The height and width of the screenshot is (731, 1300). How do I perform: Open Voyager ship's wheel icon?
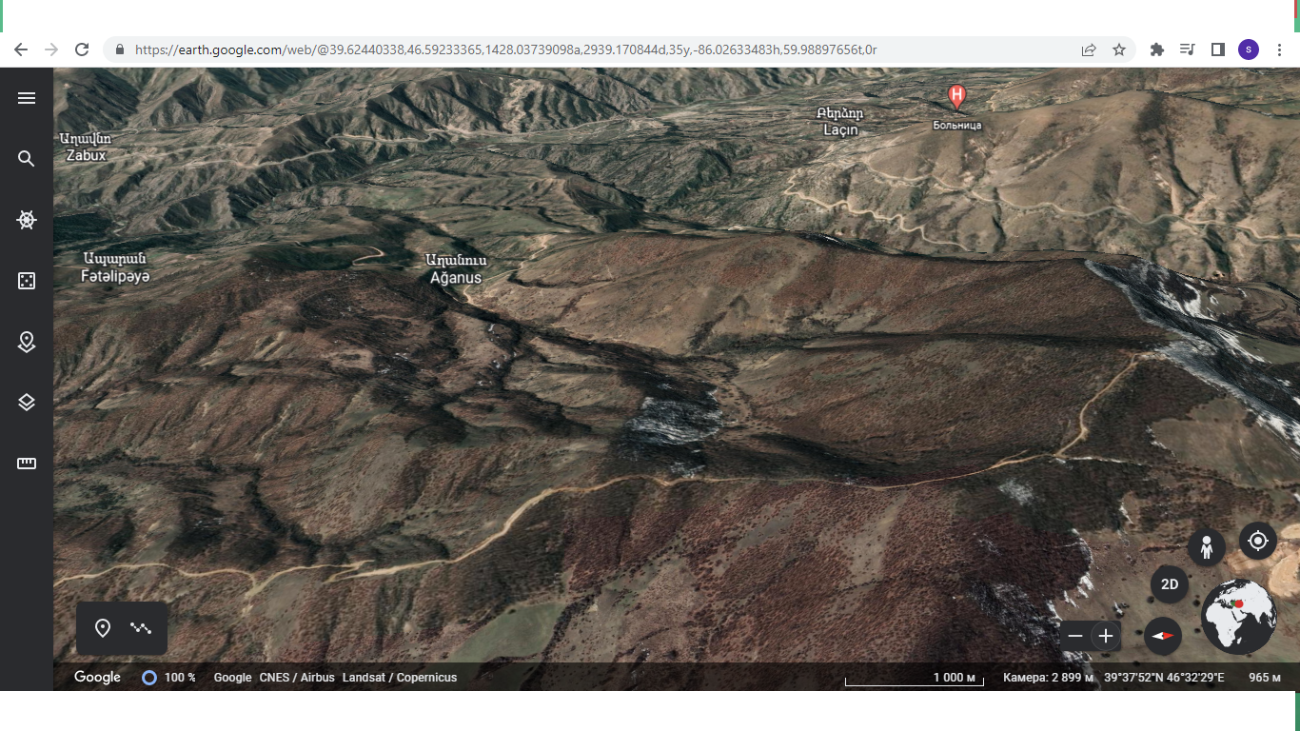click(x=27, y=220)
